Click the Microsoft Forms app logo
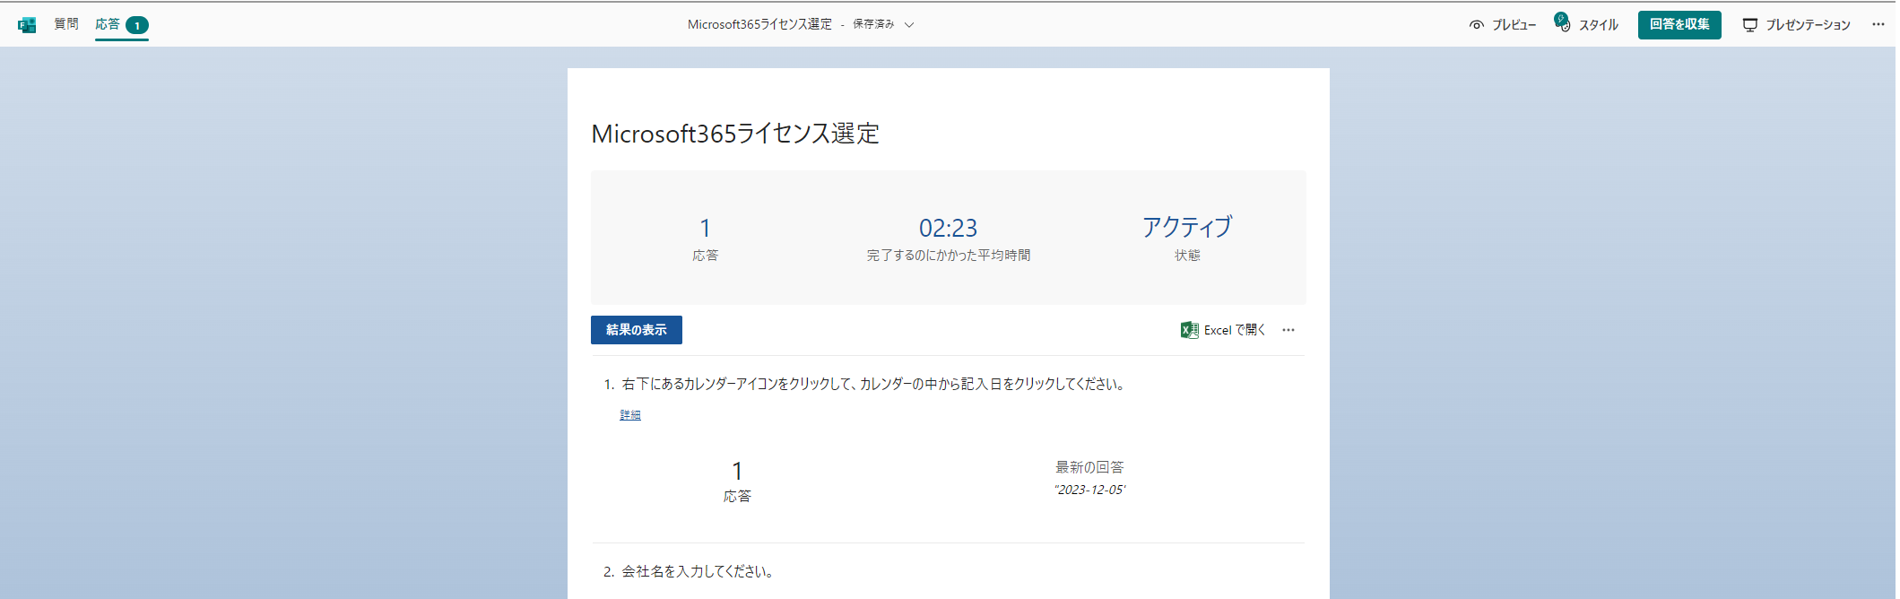The width and height of the screenshot is (1900, 599). point(27,25)
